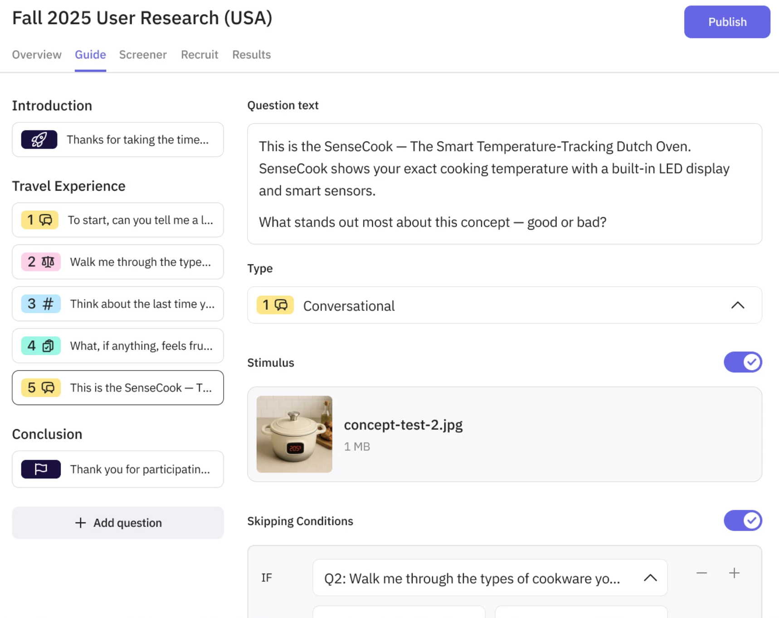Open the Results tab
Viewport: 779px width, 618px height.
pyautogui.click(x=252, y=55)
